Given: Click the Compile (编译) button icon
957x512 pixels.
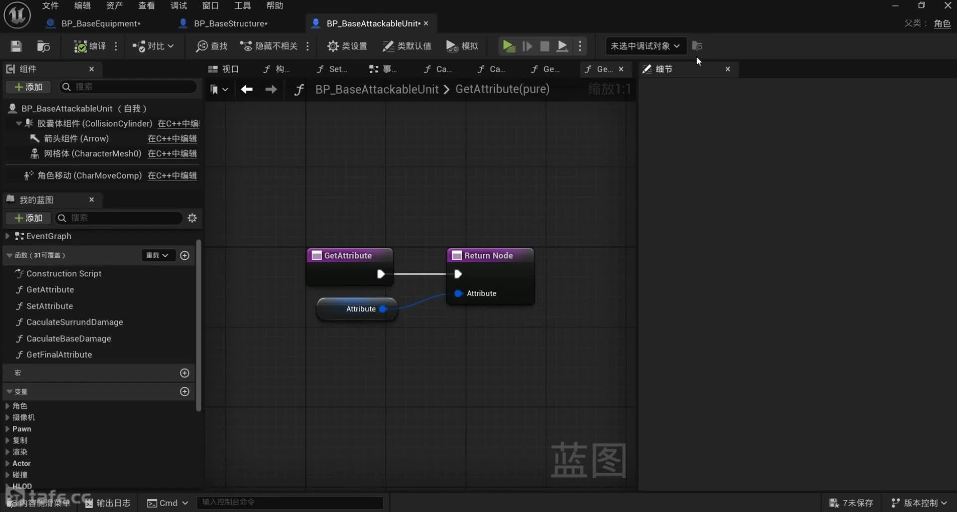Looking at the screenshot, I should pos(80,46).
